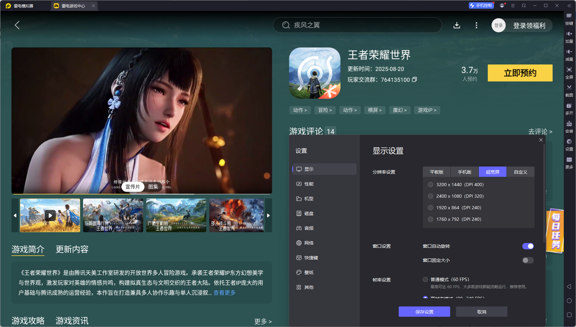Take a screenshot with the 截图 icon
Viewport: 576px width, 327px height.
(x=569, y=91)
